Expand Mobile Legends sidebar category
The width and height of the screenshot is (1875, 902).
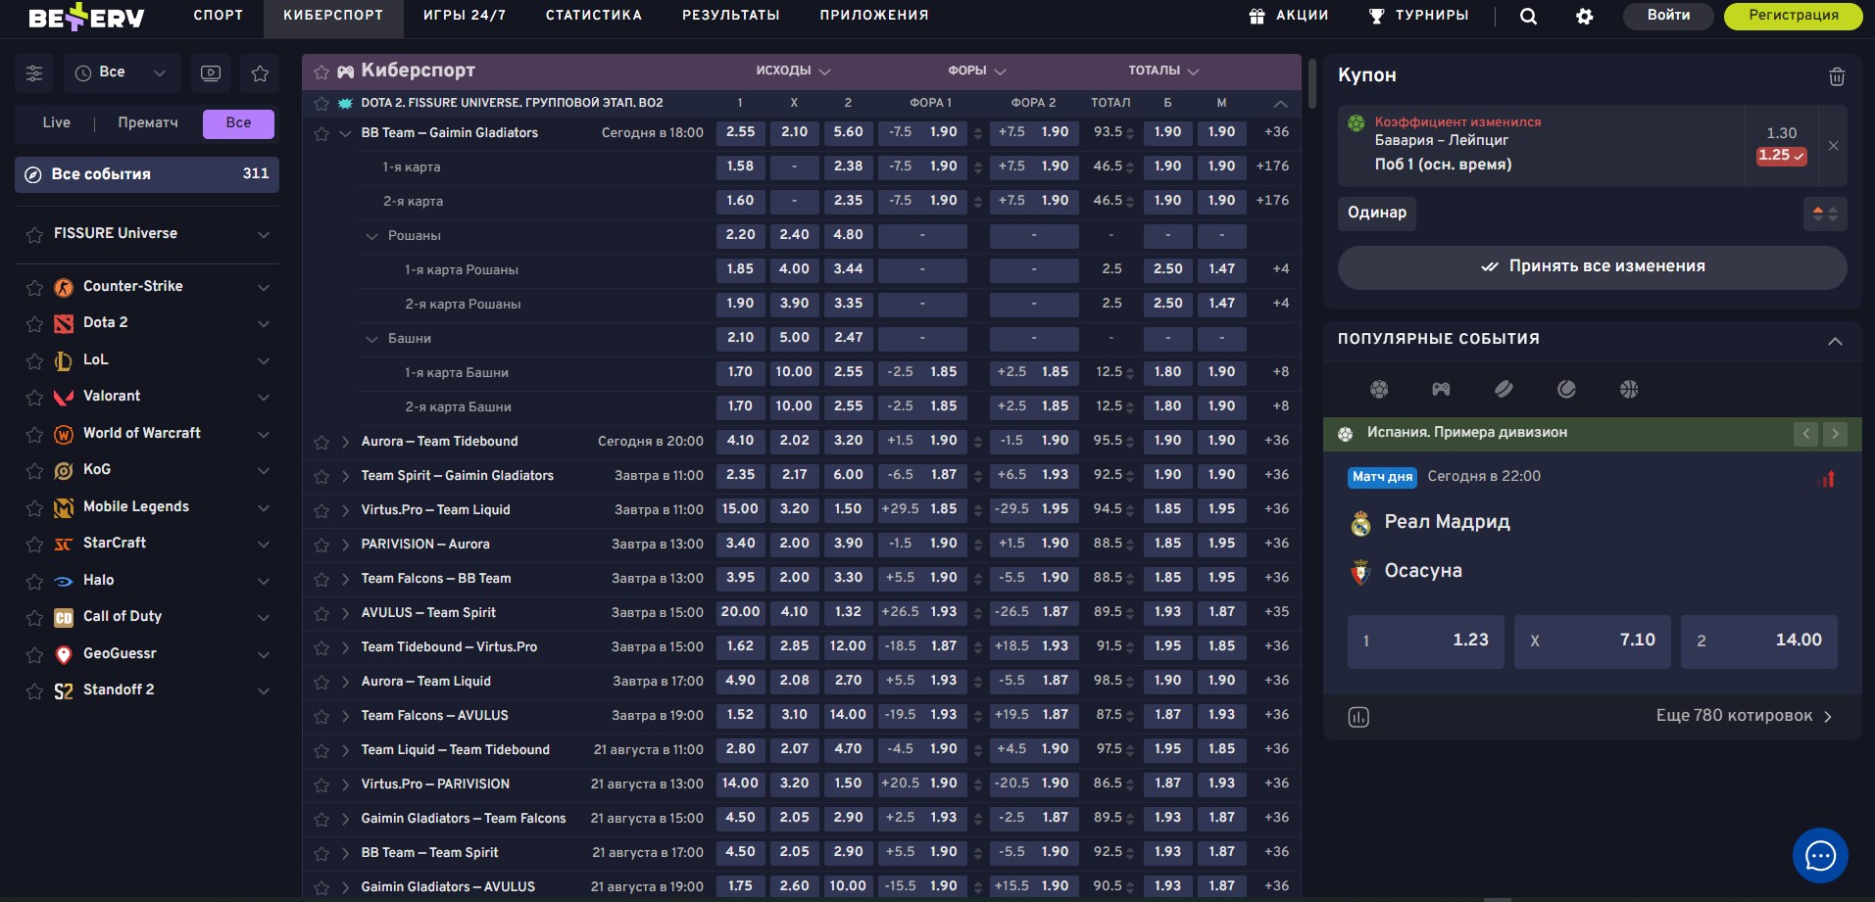pyautogui.click(x=264, y=507)
